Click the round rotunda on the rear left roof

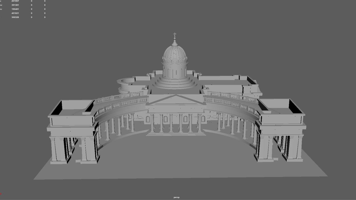[x=127, y=84]
